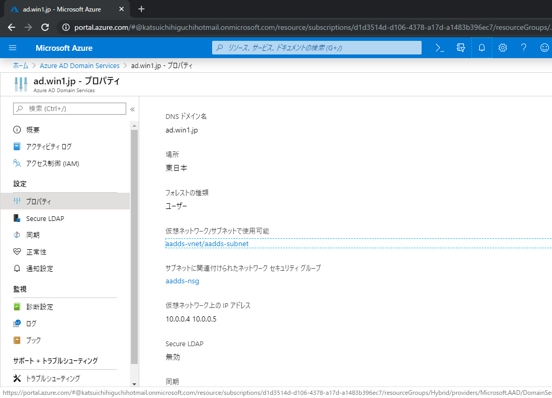This screenshot has width=552, height=398.
Task: Click the forest type value ユーザー
Action: [x=176, y=206]
